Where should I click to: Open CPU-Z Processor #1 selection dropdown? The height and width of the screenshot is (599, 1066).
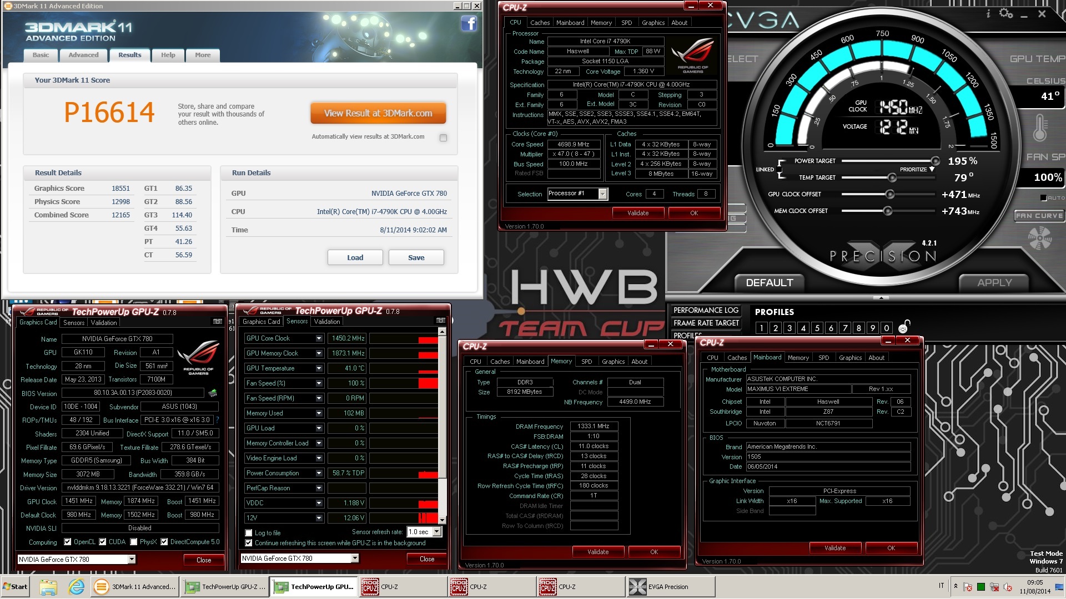[x=602, y=194]
